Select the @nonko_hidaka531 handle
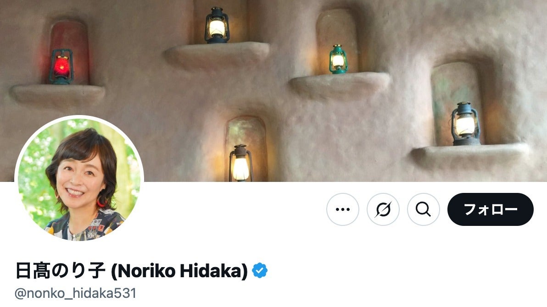This screenshot has width=547, height=307. pos(75,293)
